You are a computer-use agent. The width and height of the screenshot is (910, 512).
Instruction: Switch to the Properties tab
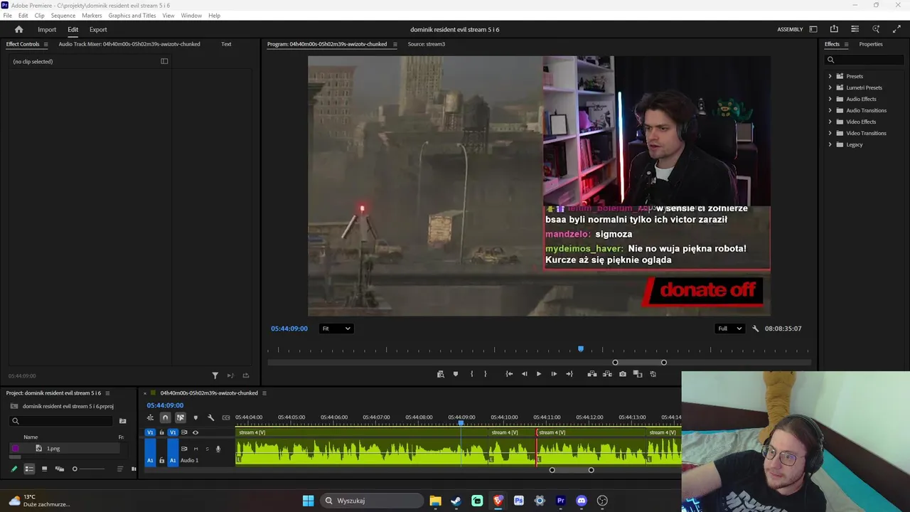[871, 44]
